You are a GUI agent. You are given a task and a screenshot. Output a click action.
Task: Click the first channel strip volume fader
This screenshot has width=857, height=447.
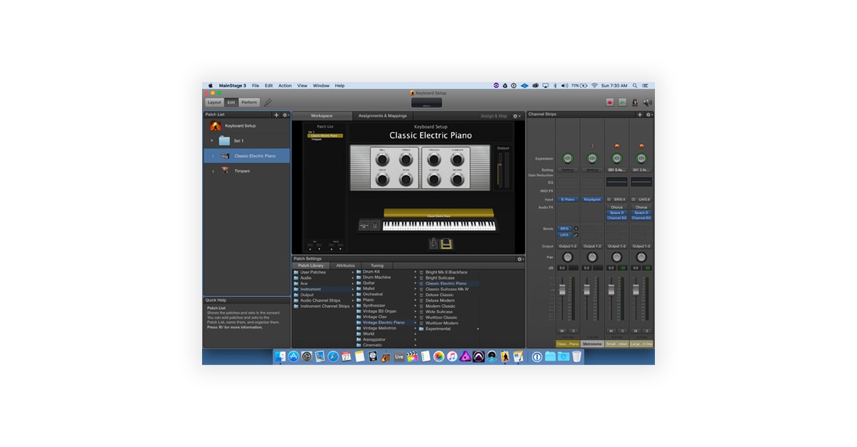pyautogui.click(x=562, y=290)
